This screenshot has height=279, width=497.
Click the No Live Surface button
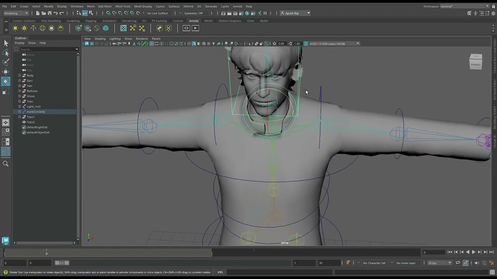157,13
